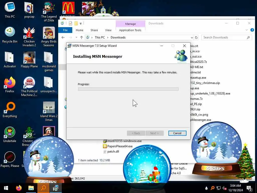Open the Application Tools tab
The image size is (257, 193).
pyautogui.click(x=130, y=30)
